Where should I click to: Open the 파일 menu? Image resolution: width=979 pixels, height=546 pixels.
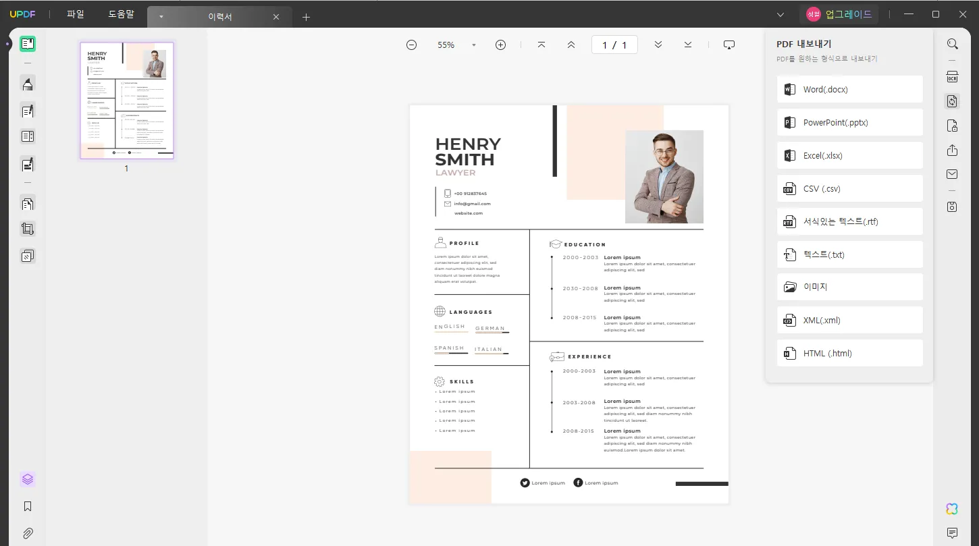pyautogui.click(x=76, y=14)
